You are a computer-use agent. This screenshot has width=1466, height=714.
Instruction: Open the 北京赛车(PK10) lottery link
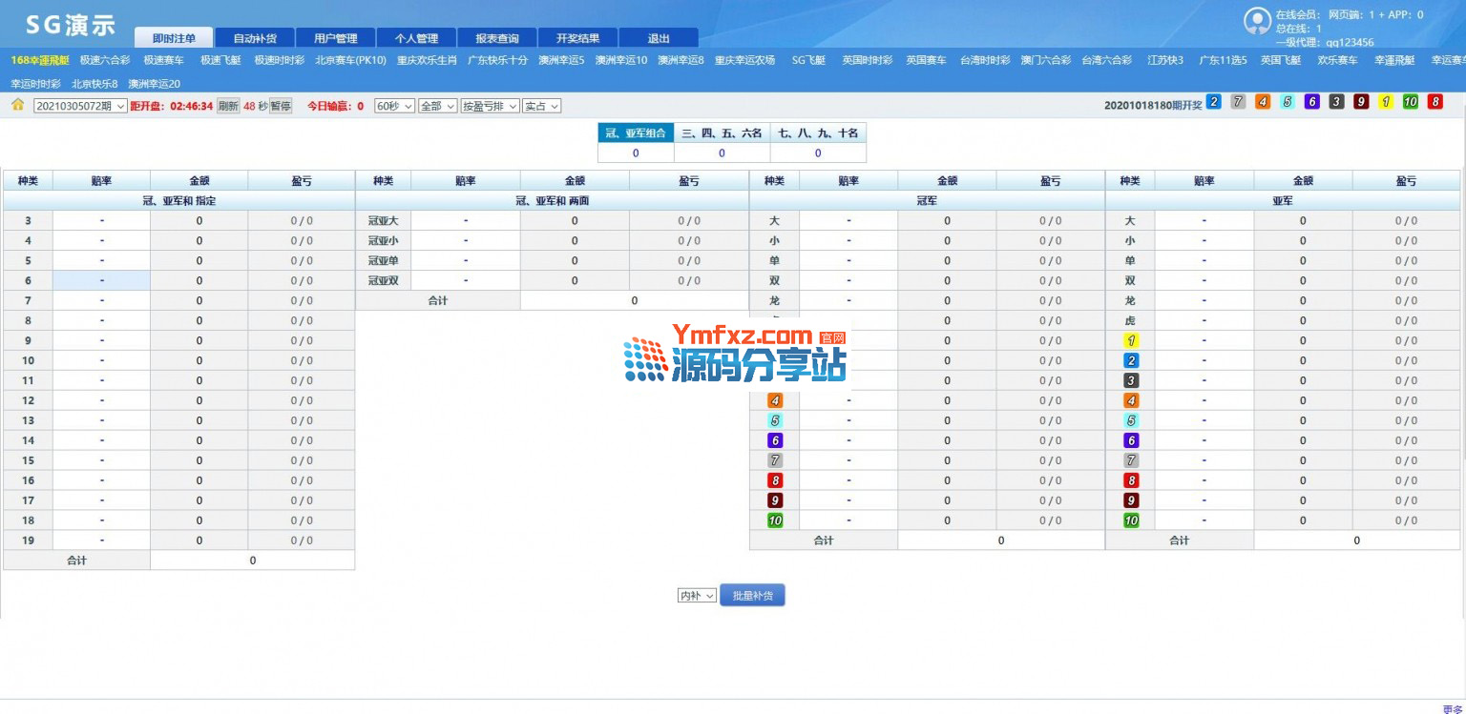click(x=350, y=60)
